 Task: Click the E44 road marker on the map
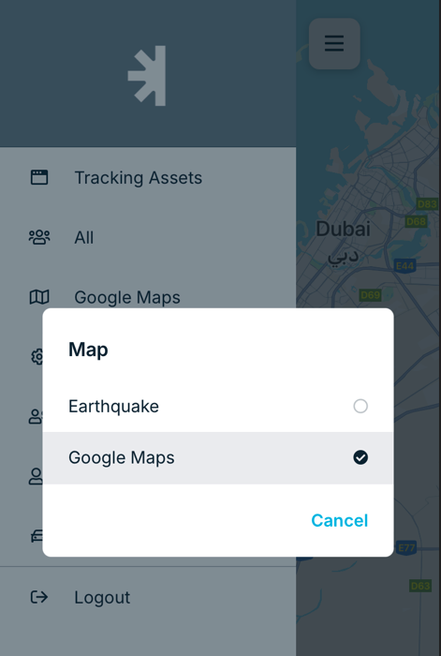click(x=404, y=265)
